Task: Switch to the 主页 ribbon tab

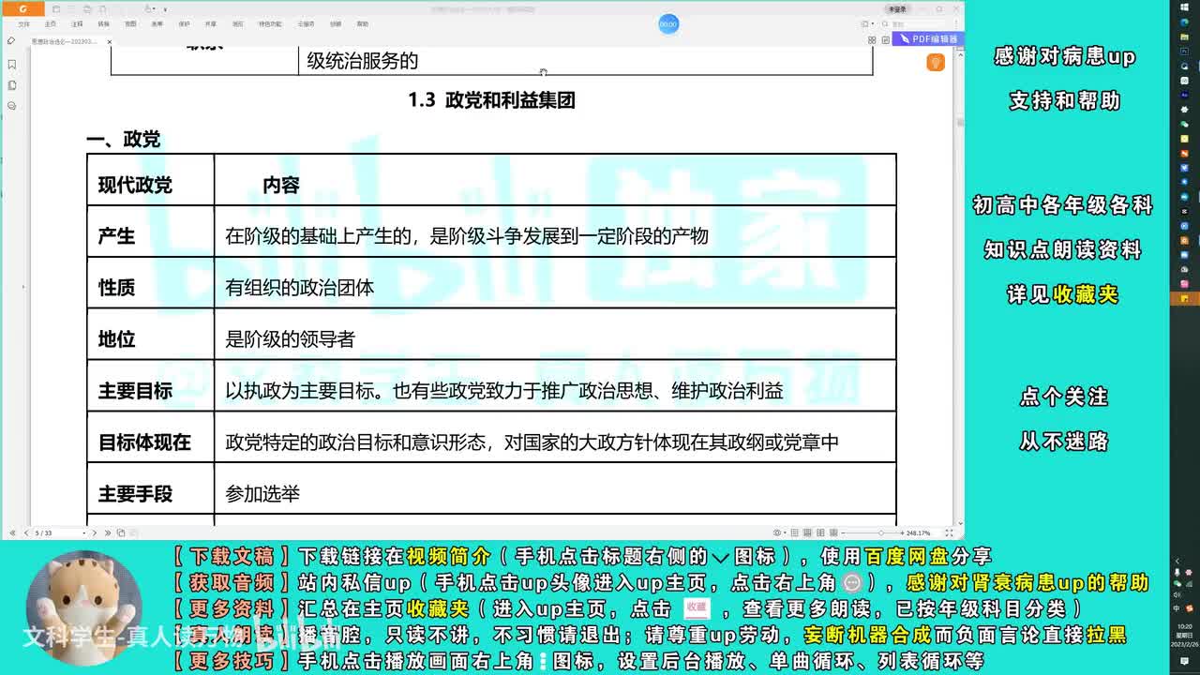Action: [x=51, y=23]
